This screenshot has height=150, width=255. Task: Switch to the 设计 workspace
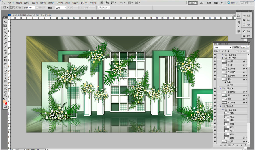202,3
